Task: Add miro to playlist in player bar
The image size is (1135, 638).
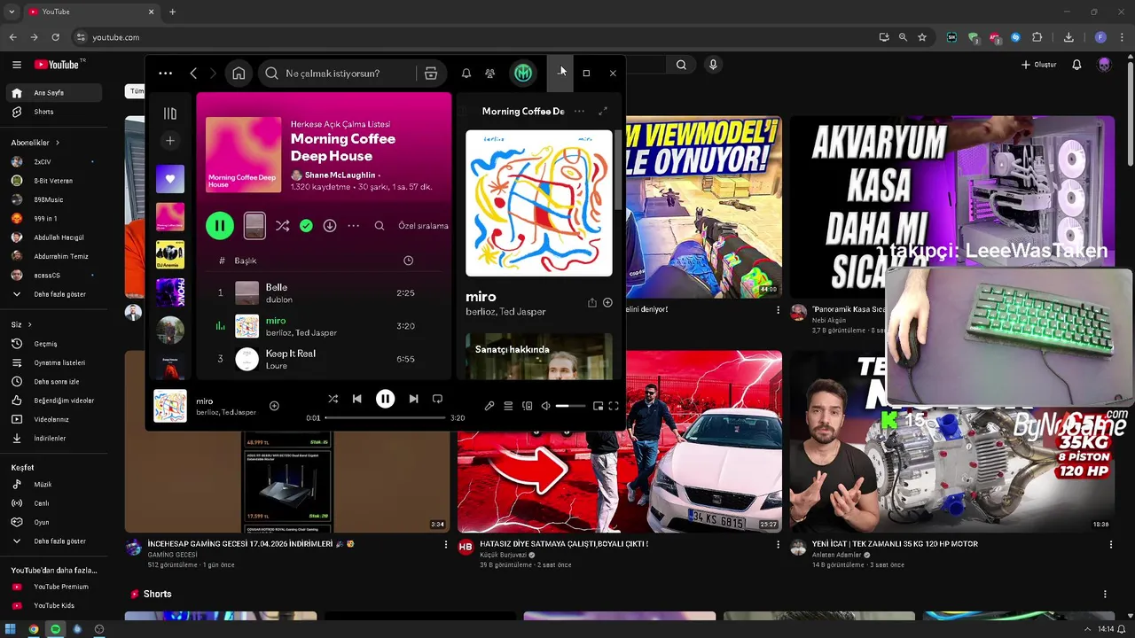Action: point(274,406)
